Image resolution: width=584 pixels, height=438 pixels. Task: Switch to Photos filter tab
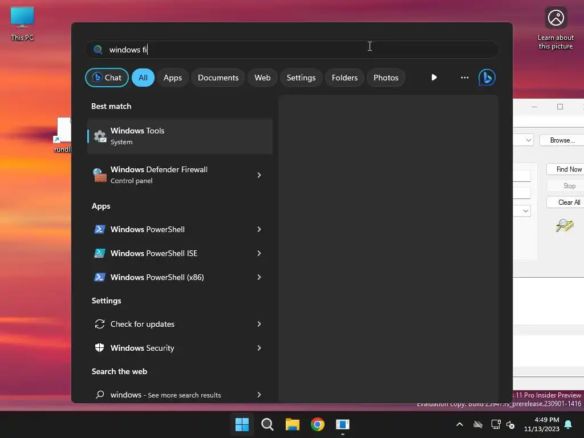[x=386, y=78]
